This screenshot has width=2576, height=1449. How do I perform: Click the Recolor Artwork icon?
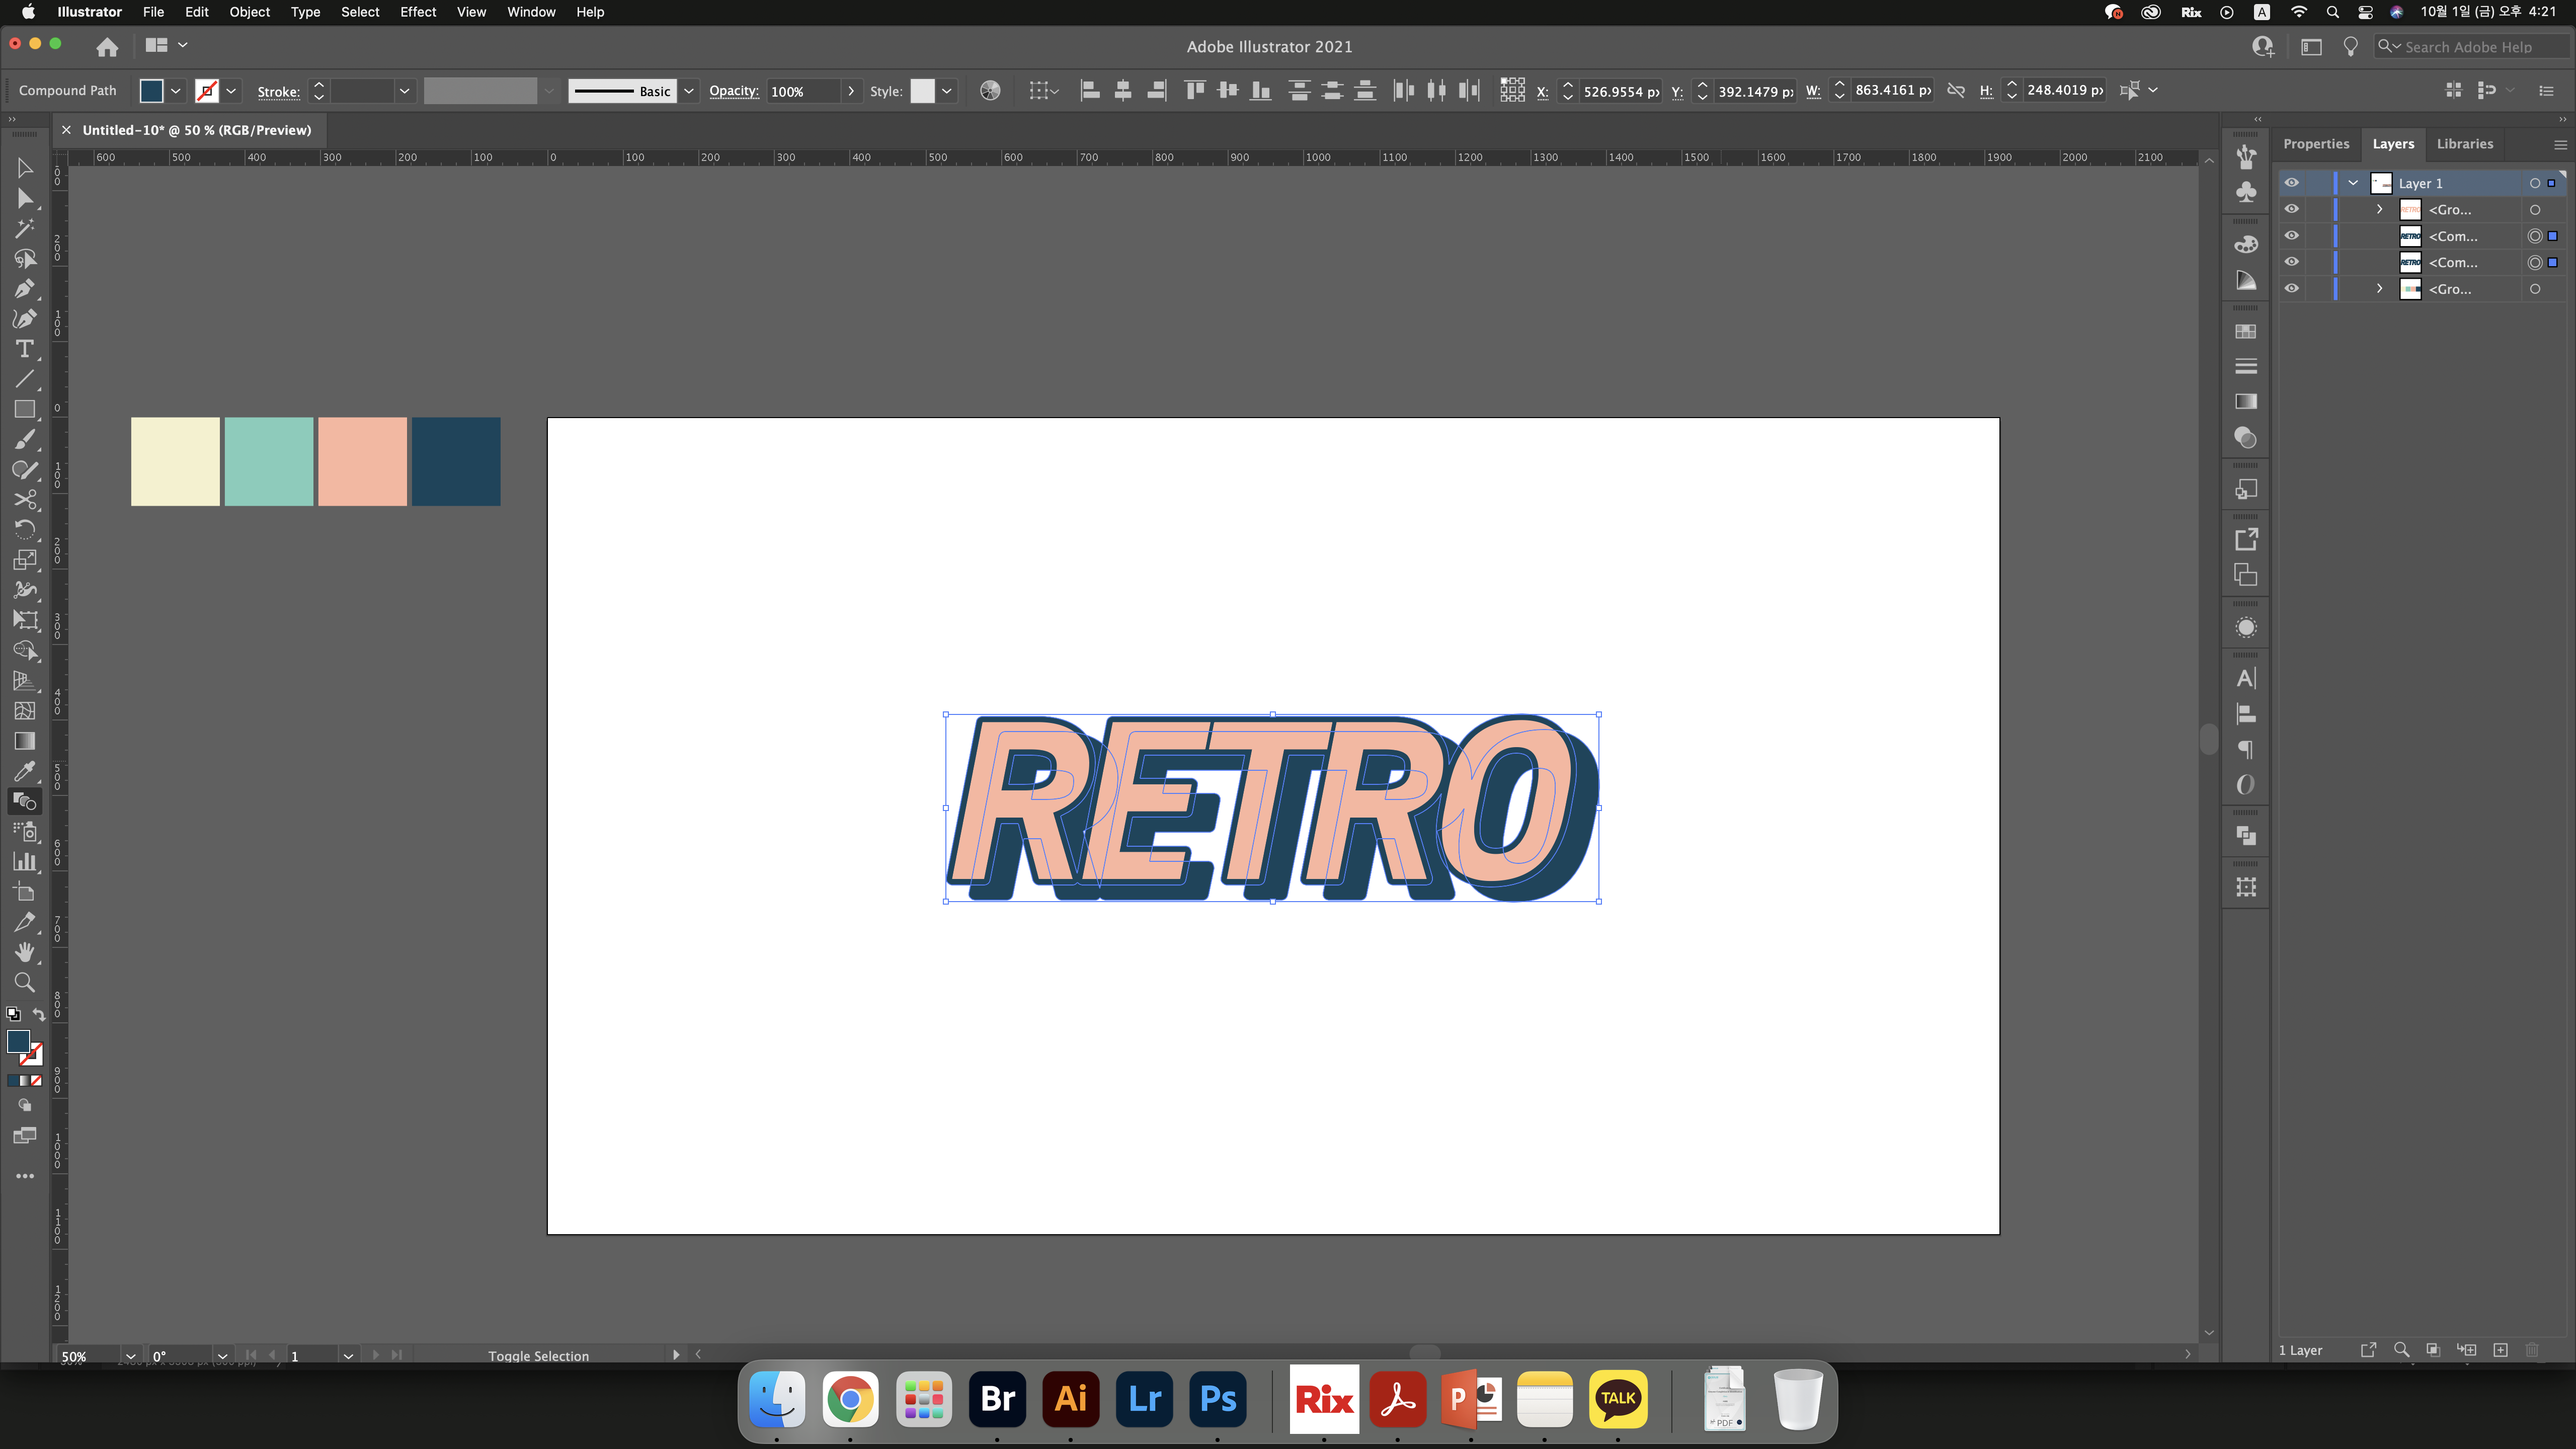pyautogui.click(x=989, y=91)
